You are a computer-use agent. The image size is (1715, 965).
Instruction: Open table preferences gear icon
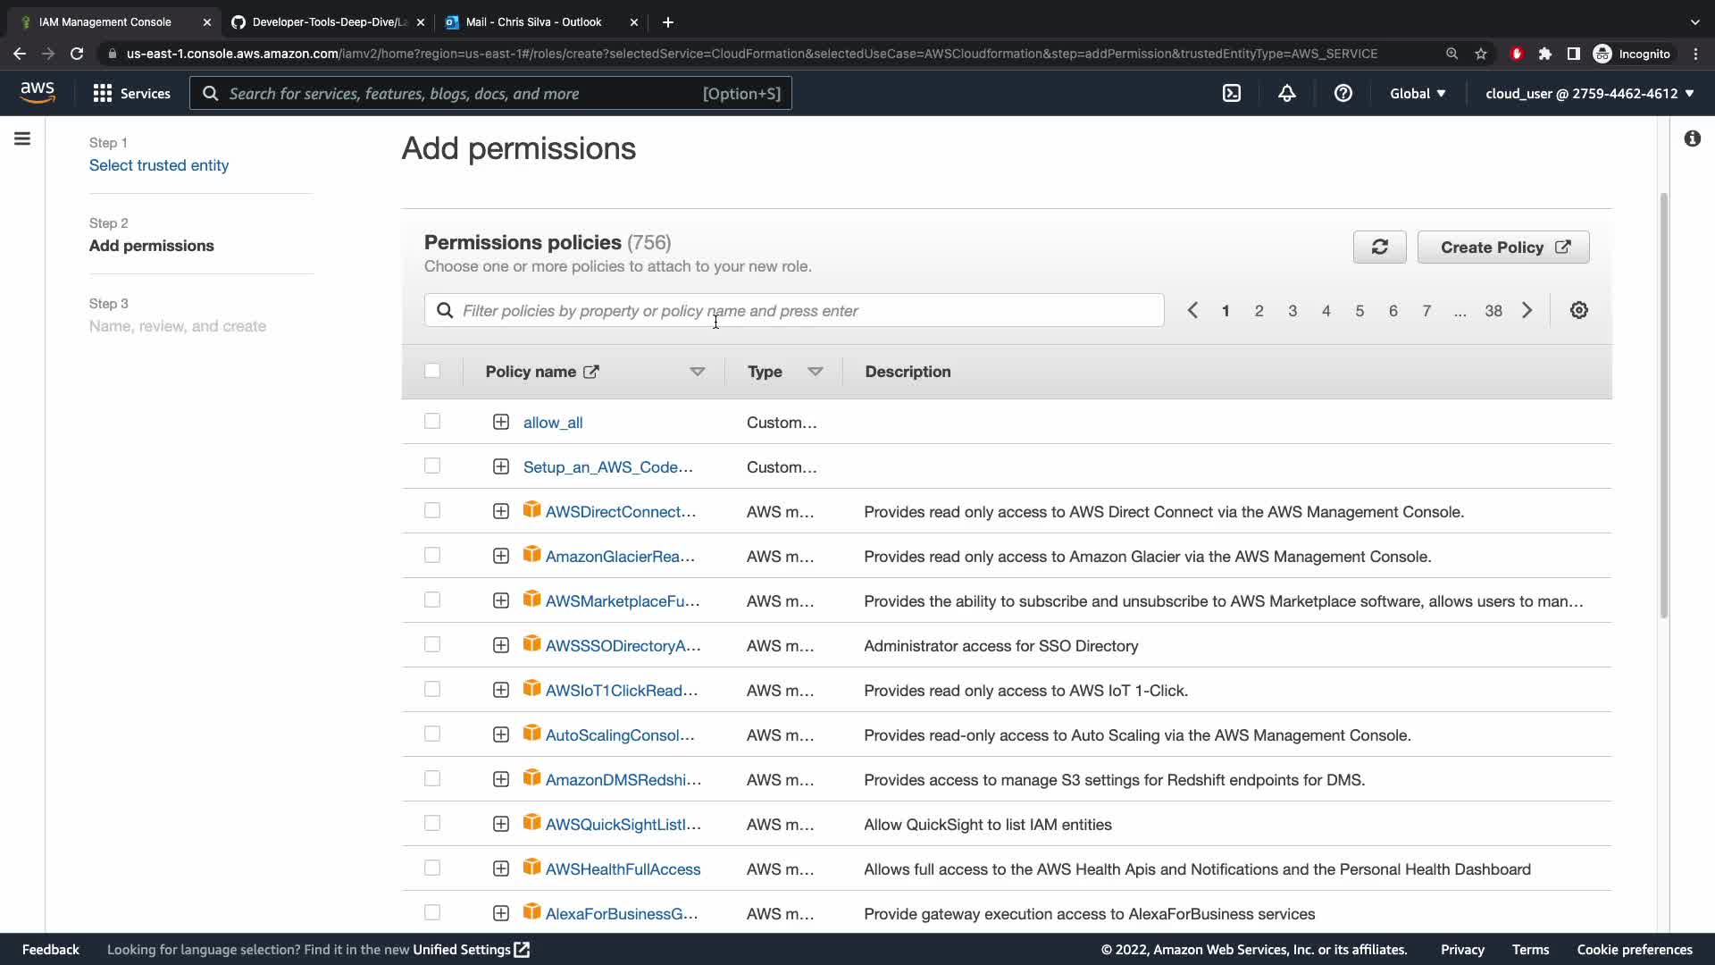click(1578, 310)
